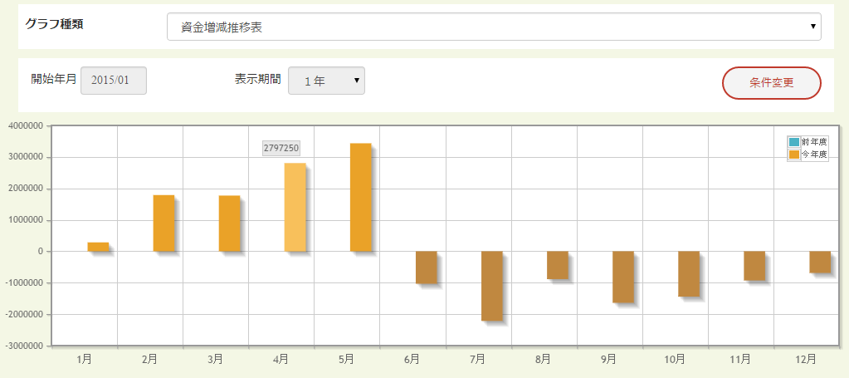Select the July bar, the lowest
This screenshot has width=849, height=378.
tap(491, 286)
